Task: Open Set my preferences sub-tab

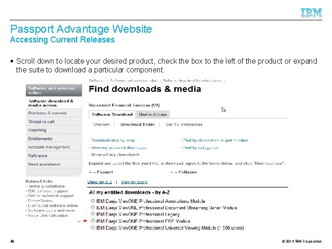Action: pos(184,125)
